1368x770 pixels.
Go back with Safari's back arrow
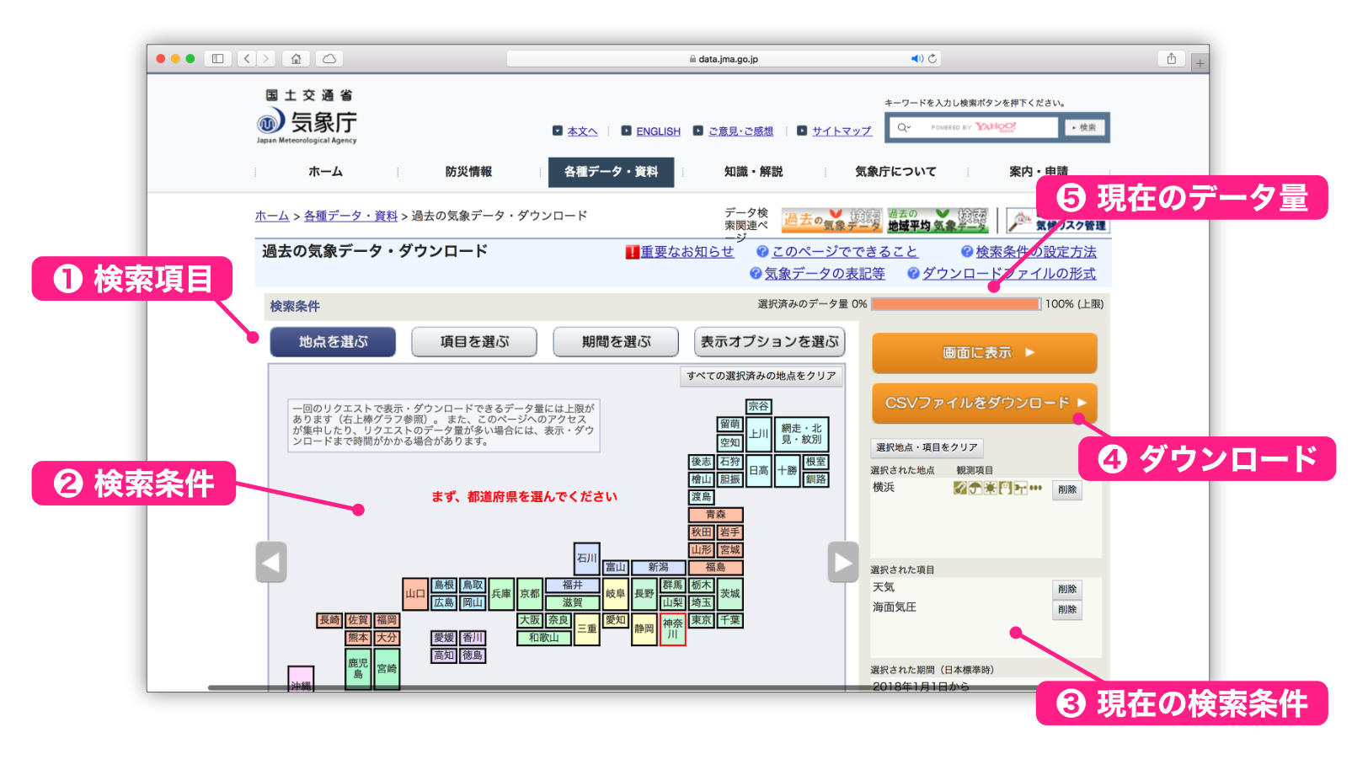[247, 59]
